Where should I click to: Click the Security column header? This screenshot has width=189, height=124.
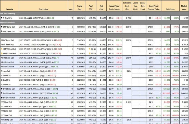click(x=9, y=9)
